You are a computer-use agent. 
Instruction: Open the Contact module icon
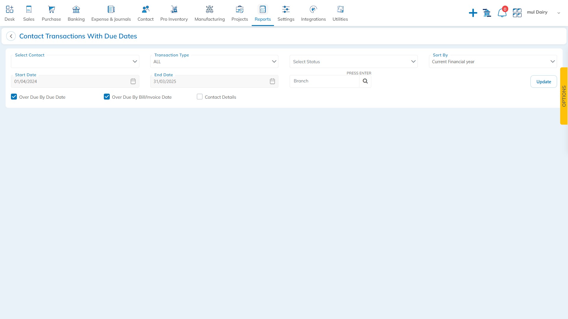pos(146,9)
